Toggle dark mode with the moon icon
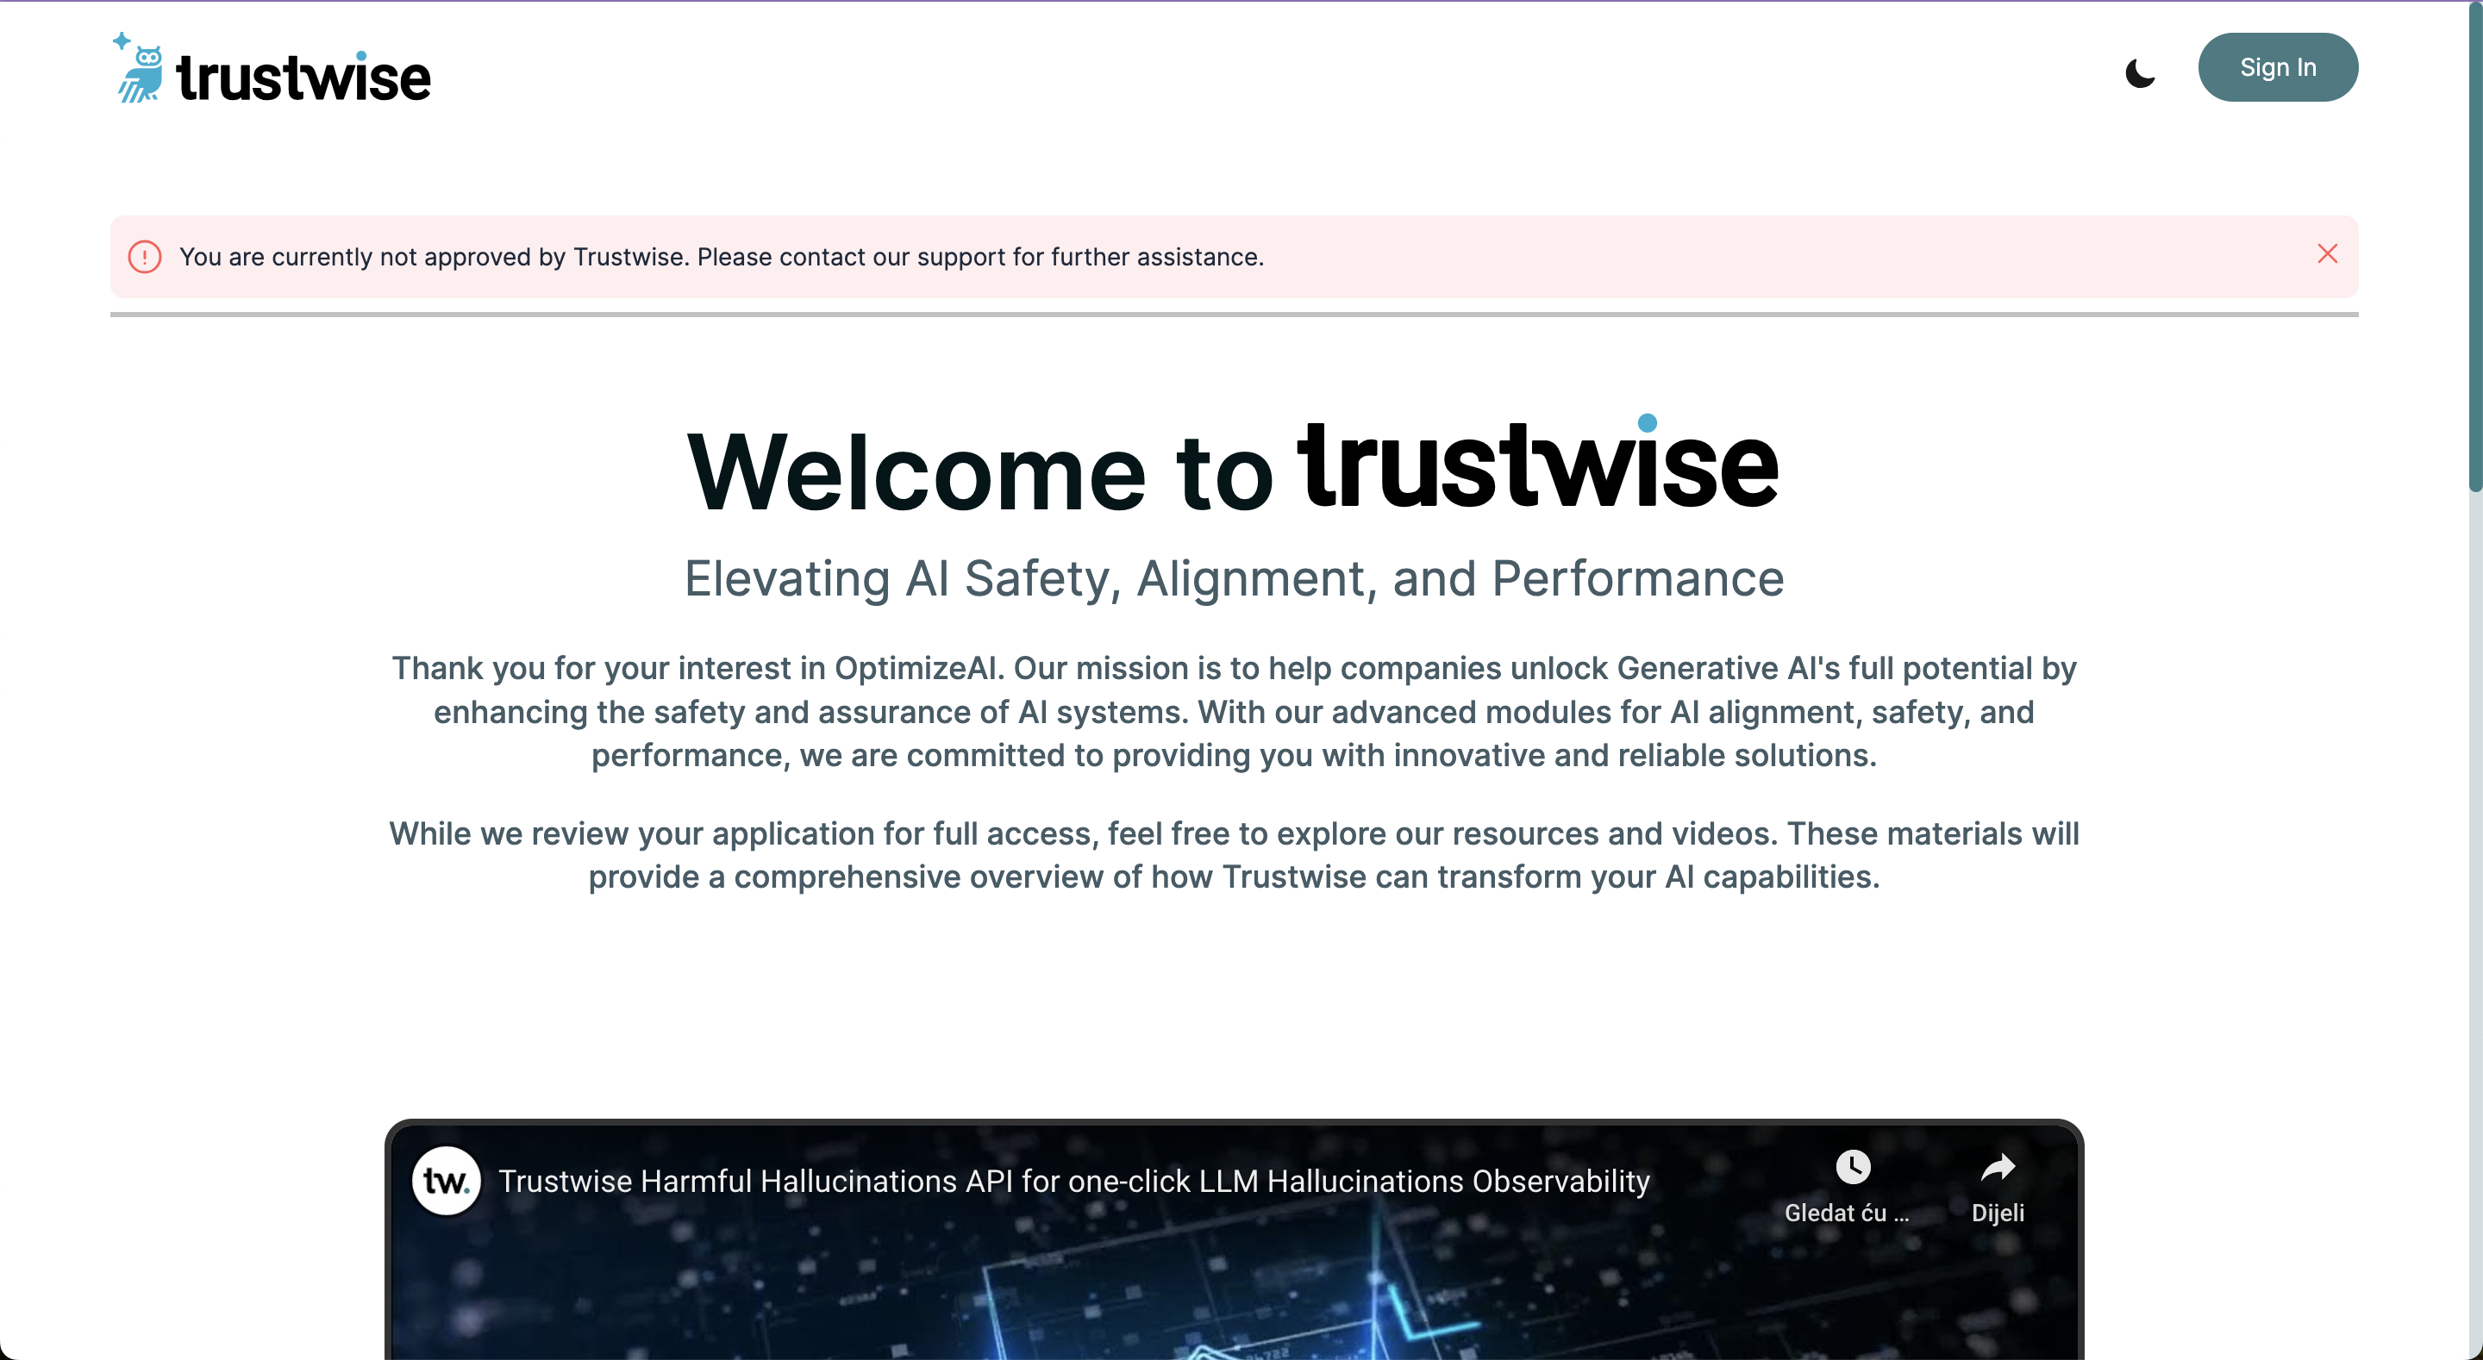Screen dimensions: 2483x1360 (2140, 72)
